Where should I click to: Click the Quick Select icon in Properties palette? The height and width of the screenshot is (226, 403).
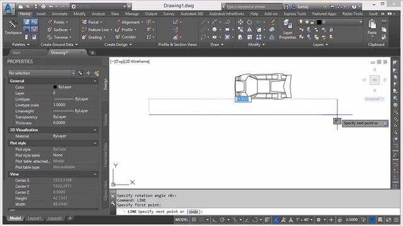pos(96,73)
